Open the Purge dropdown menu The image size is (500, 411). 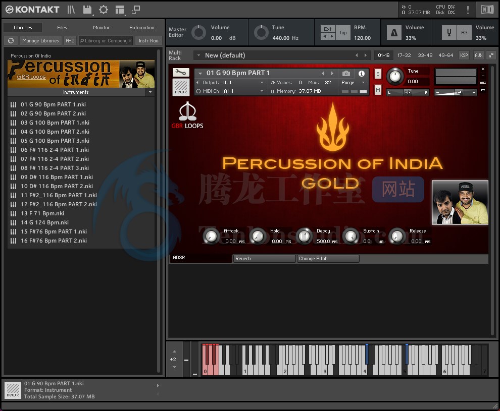[x=353, y=83]
